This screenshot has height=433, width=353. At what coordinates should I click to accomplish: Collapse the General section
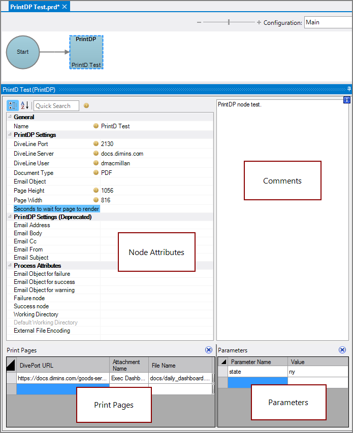click(x=10, y=117)
